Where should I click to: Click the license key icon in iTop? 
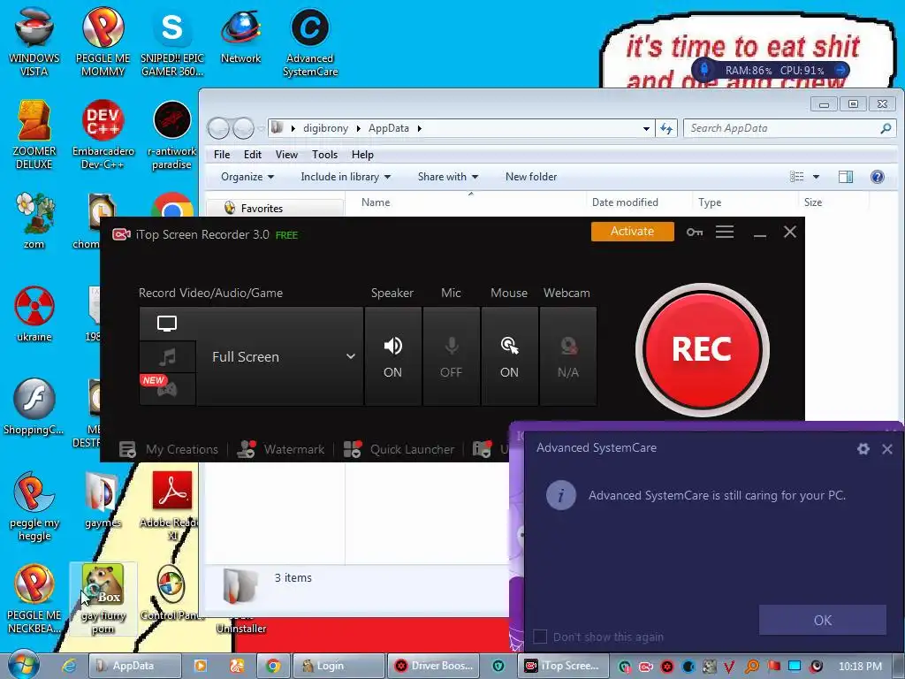pos(695,233)
